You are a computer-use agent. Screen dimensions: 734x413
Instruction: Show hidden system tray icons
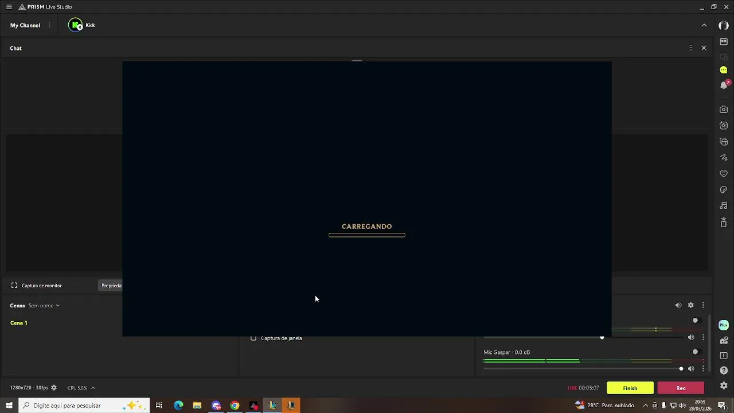[646, 406]
